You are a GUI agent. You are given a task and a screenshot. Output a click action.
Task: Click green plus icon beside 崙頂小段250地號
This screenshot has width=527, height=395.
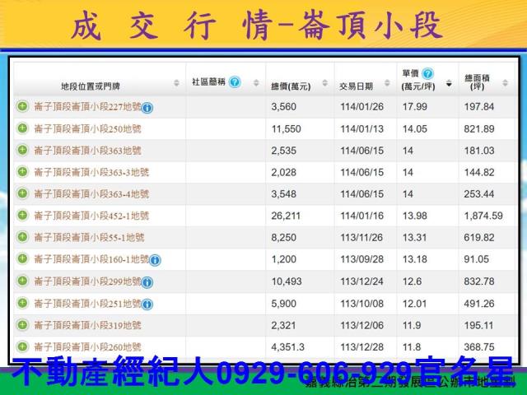[22, 128]
